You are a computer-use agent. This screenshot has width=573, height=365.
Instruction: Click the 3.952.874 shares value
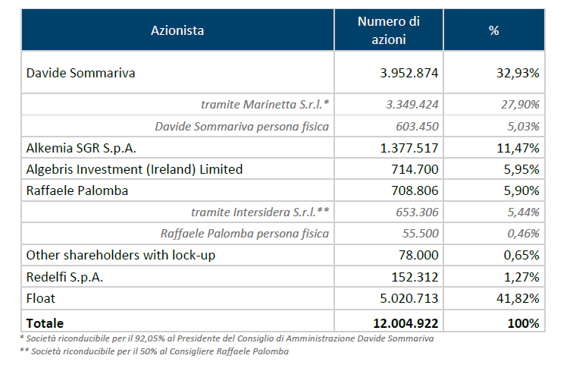point(409,73)
